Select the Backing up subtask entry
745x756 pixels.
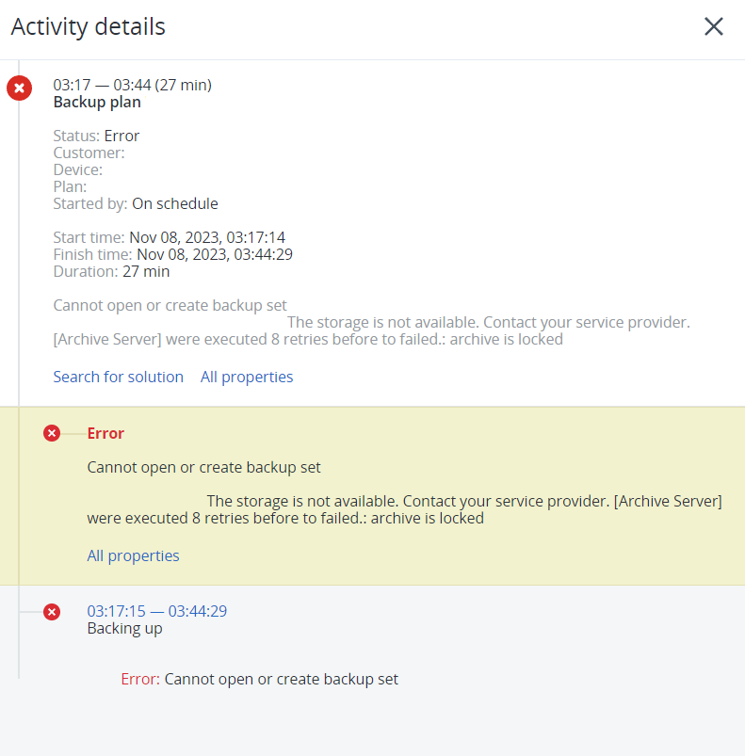tap(124, 628)
